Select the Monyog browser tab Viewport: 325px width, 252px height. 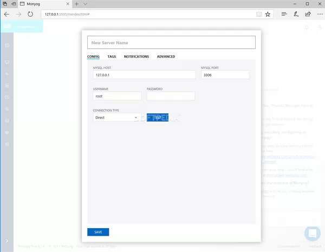pos(44,4)
